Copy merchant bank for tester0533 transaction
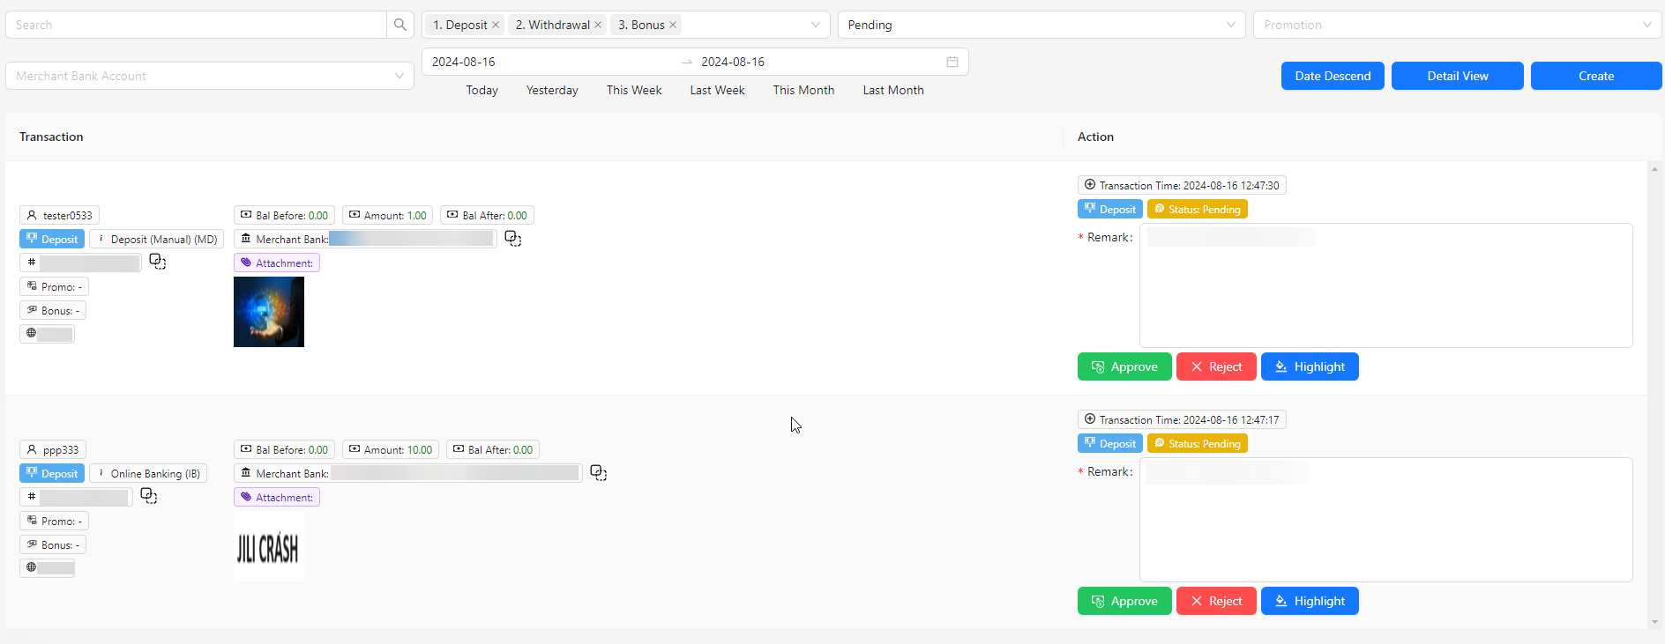1665x644 pixels. [512, 239]
